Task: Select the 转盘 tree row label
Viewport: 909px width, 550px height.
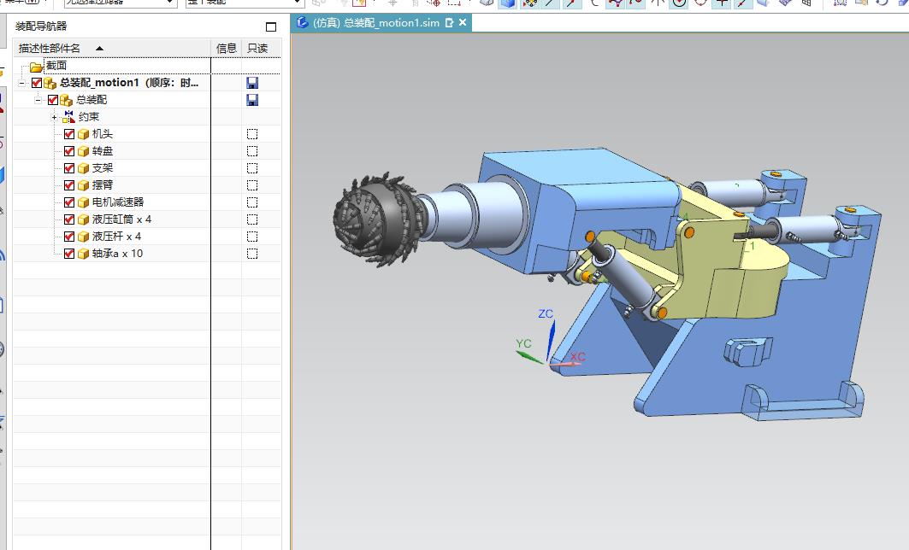Action: (x=102, y=151)
